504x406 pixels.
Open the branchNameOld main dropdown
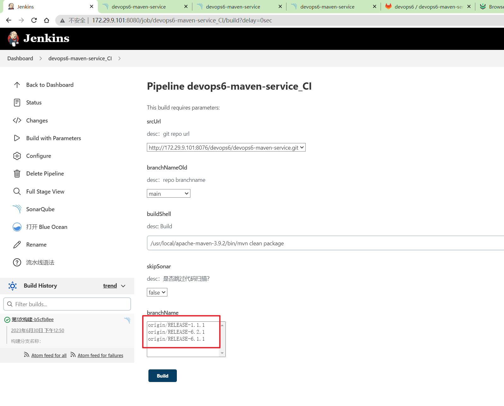click(169, 194)
